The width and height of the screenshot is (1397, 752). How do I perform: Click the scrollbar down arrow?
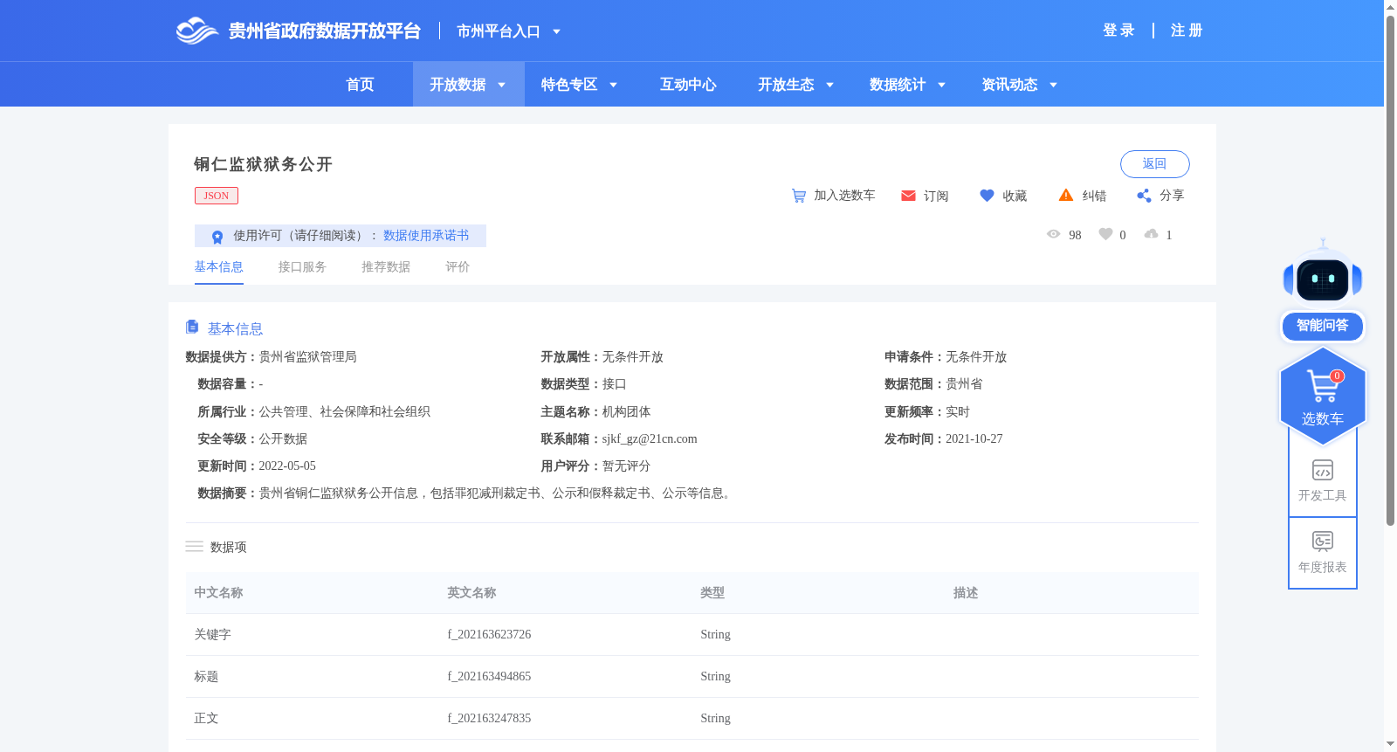[1390, 744]
